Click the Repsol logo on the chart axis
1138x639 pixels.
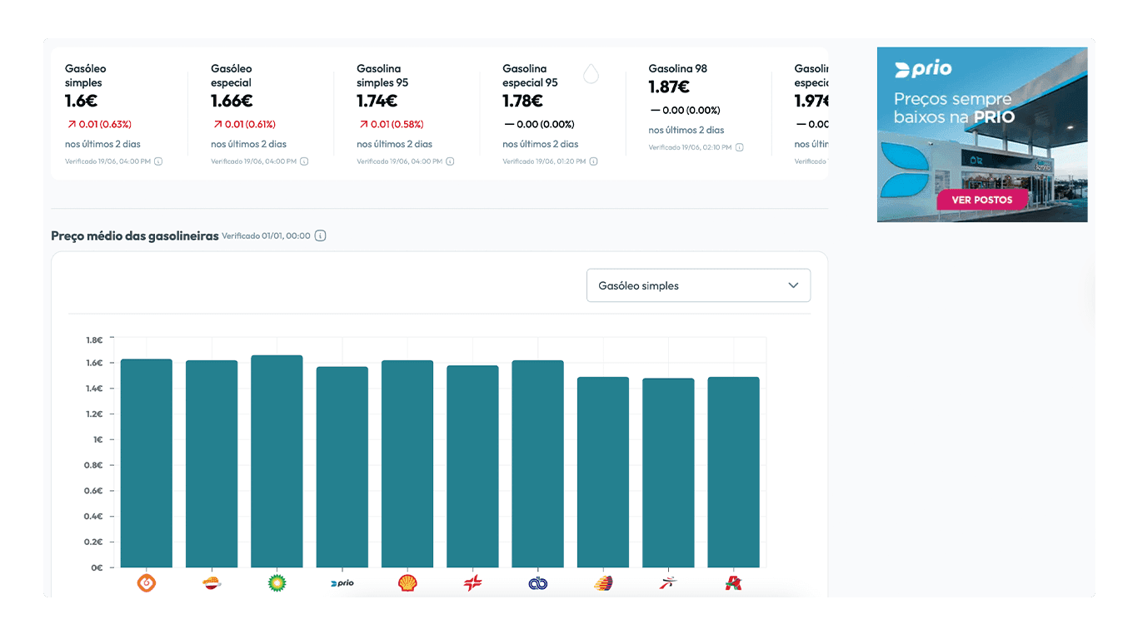click(212, 583)
